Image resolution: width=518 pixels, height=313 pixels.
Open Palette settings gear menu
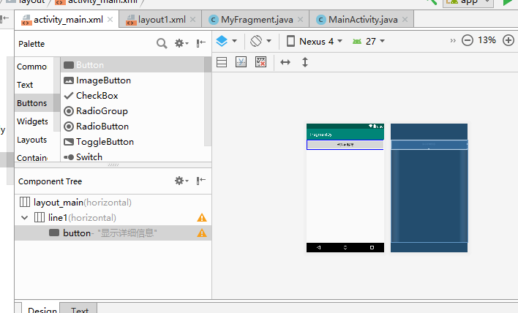pyautogui.click(x=181, y=43)
